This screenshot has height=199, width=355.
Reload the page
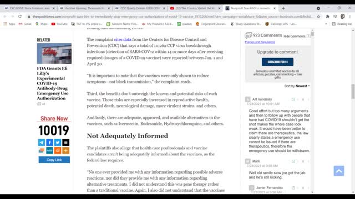point(20,17)
